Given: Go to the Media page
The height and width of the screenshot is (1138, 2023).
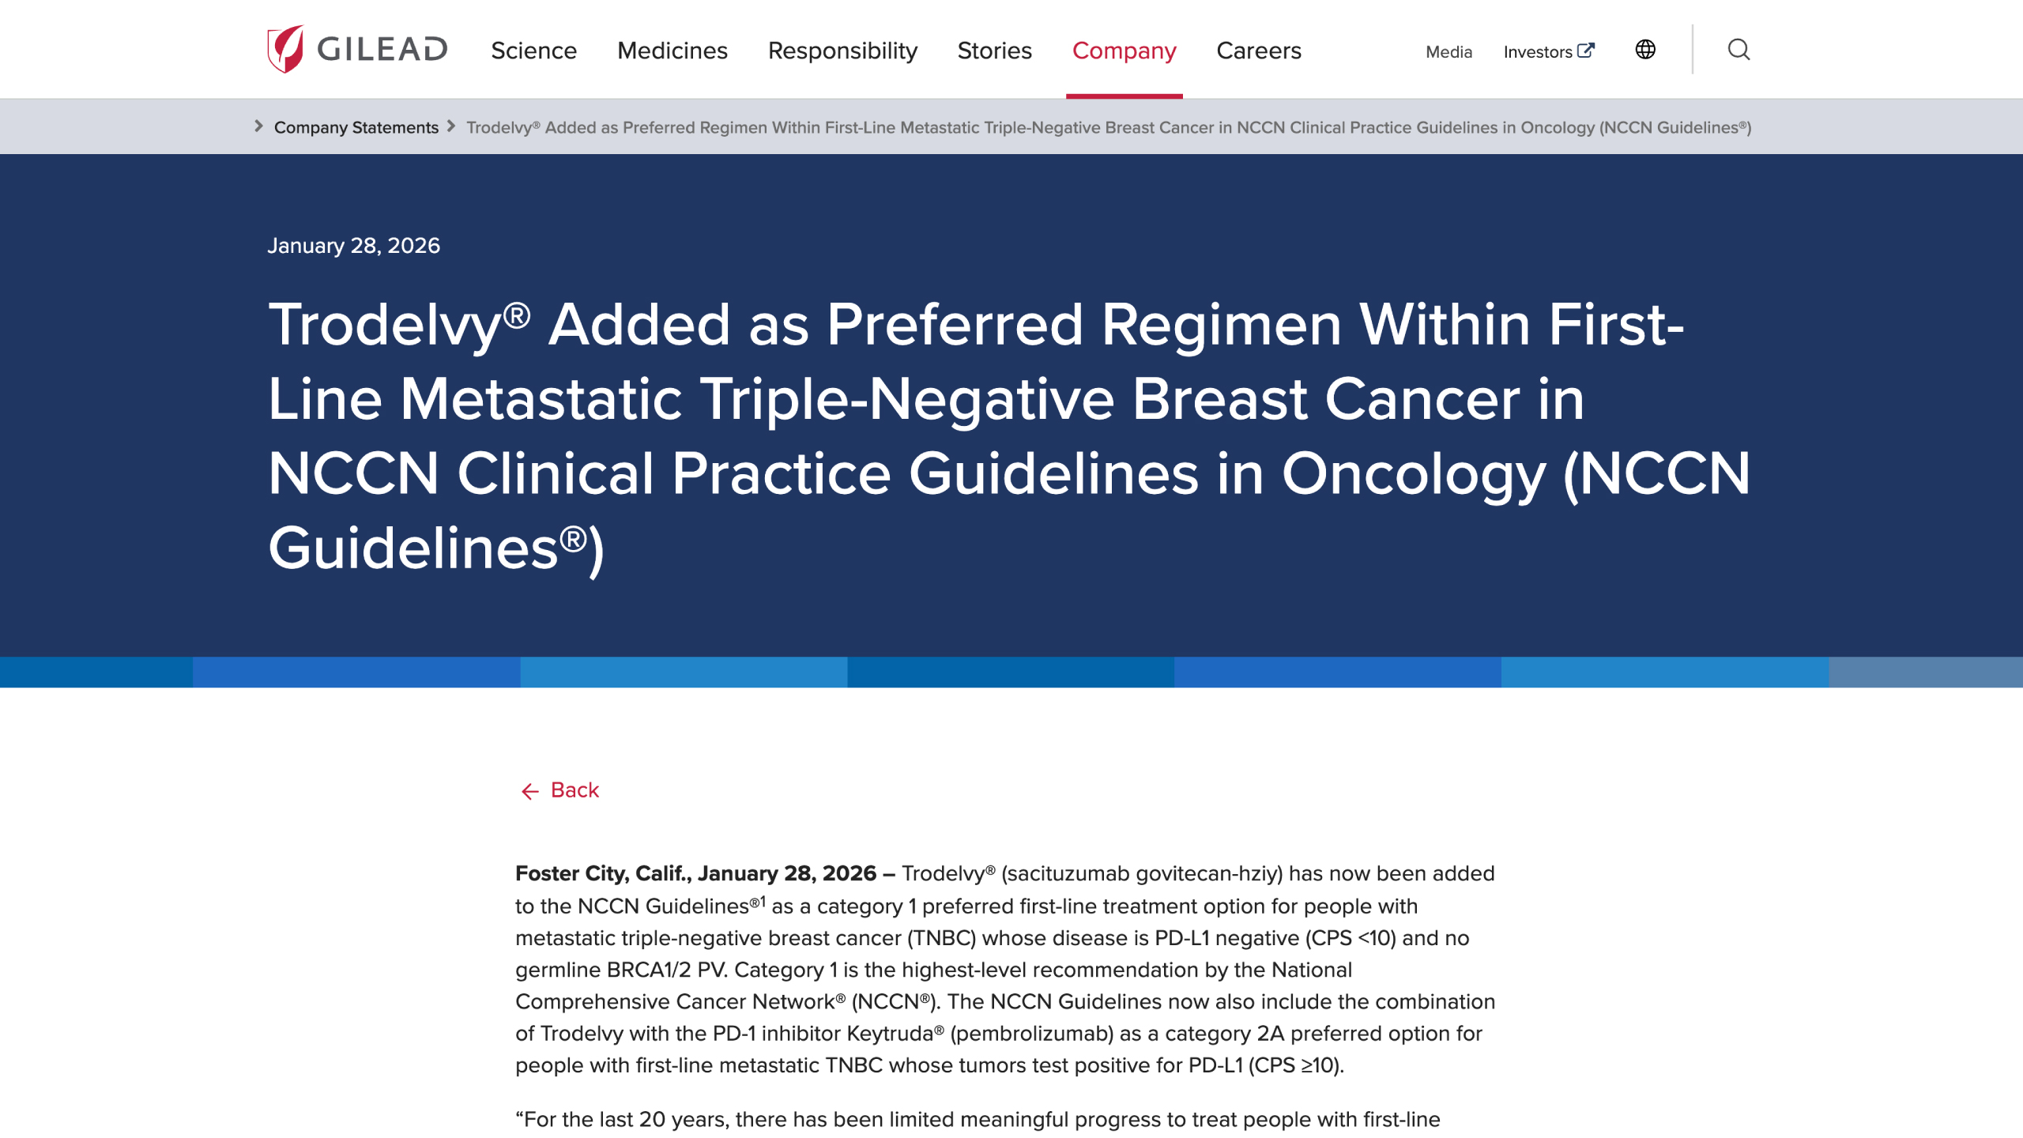Looking at the screenshot, I should pyautogui.click(x=1448, y=52).
